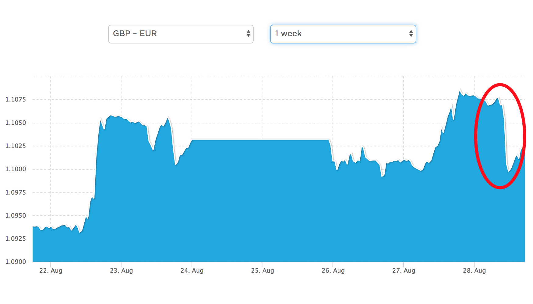Open the 1 week time range dropdown
Screen dimensions: 533x304
(x=343, y=34)
